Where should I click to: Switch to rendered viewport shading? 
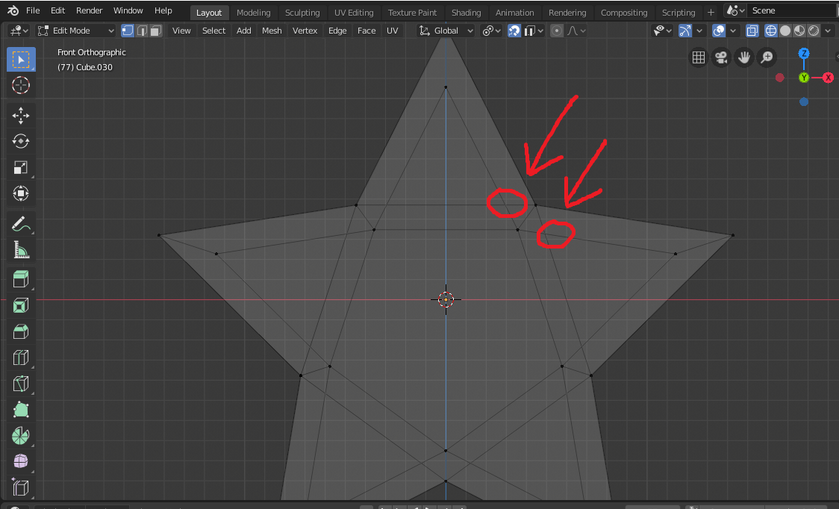click(x=814, y=31)
